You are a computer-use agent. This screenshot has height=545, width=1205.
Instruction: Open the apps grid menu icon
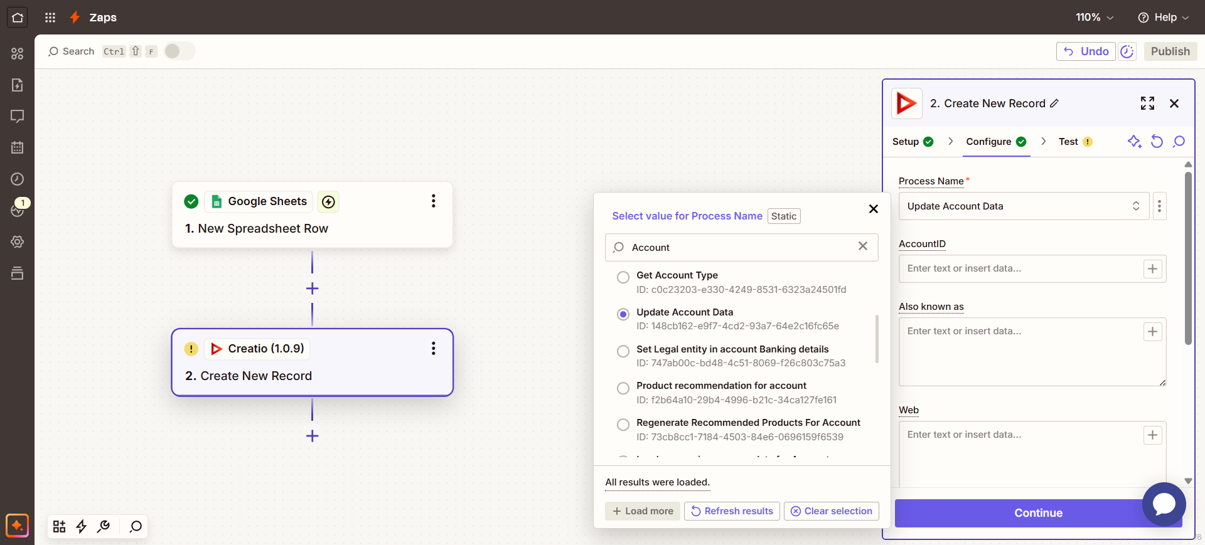point(50,18)
